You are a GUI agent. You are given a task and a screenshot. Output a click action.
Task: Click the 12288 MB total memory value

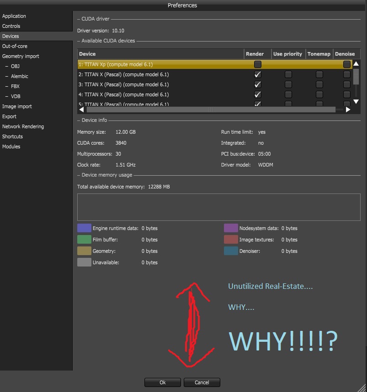click(x=159, y=187)
